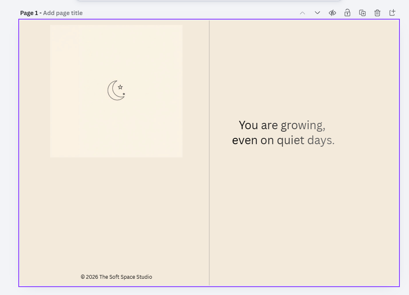Viewport: 409px width, 295px height.
Task: Click the open padlock to toggle page lock
Action: tap(347, 13)
